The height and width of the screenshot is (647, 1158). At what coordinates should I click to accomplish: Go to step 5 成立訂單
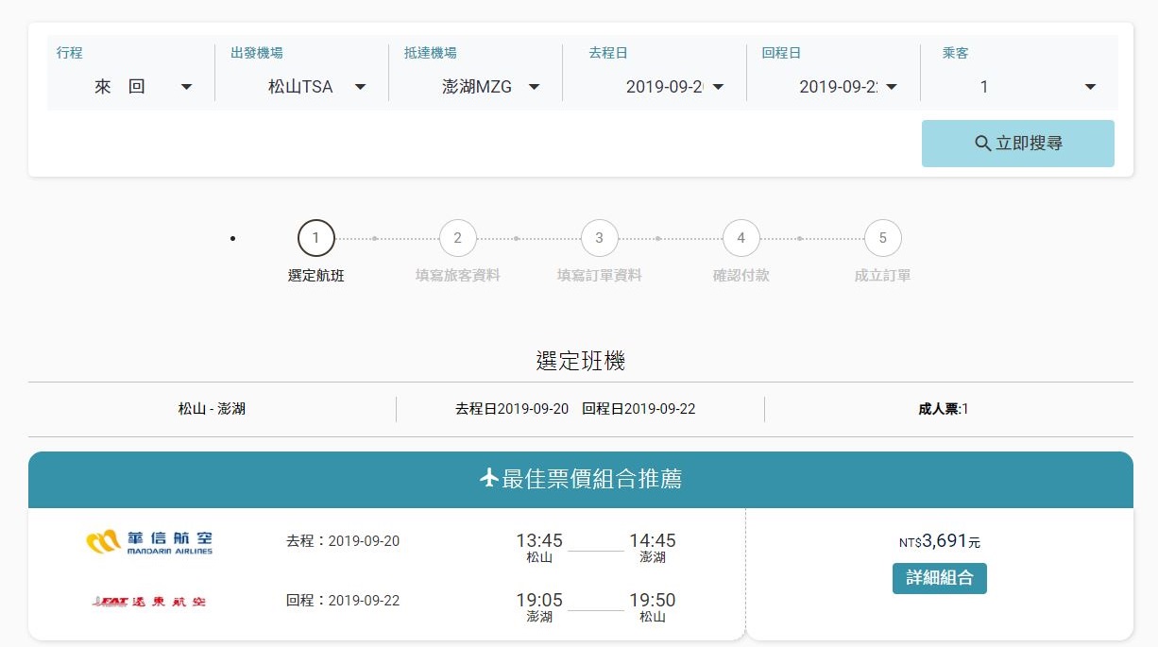pyautogui.click(x=882, y=238)
